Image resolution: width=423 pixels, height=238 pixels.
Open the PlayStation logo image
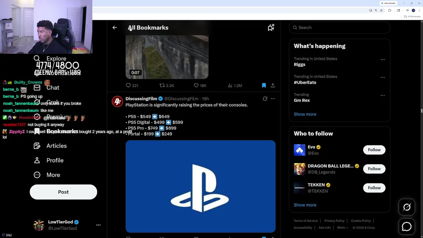pos(200,186)
